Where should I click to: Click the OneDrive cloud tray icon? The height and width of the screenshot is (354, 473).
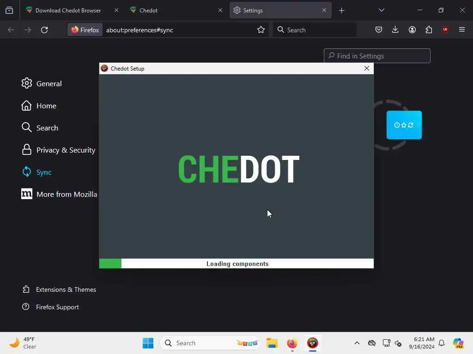372,343
